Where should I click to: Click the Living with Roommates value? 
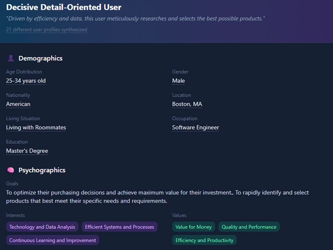[36, 127]
